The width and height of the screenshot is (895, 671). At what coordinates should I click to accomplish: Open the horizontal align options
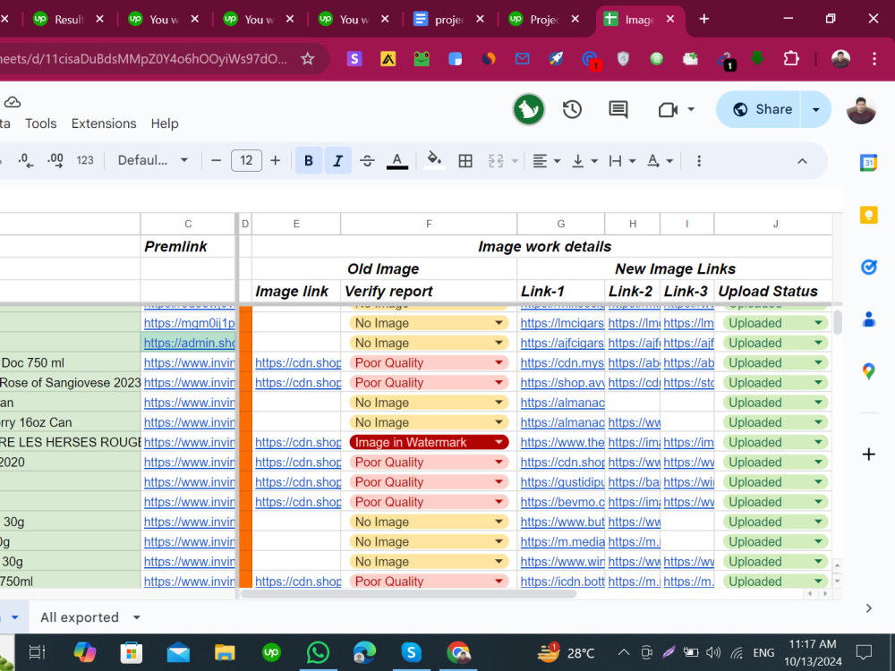click(x=546, y=161)
